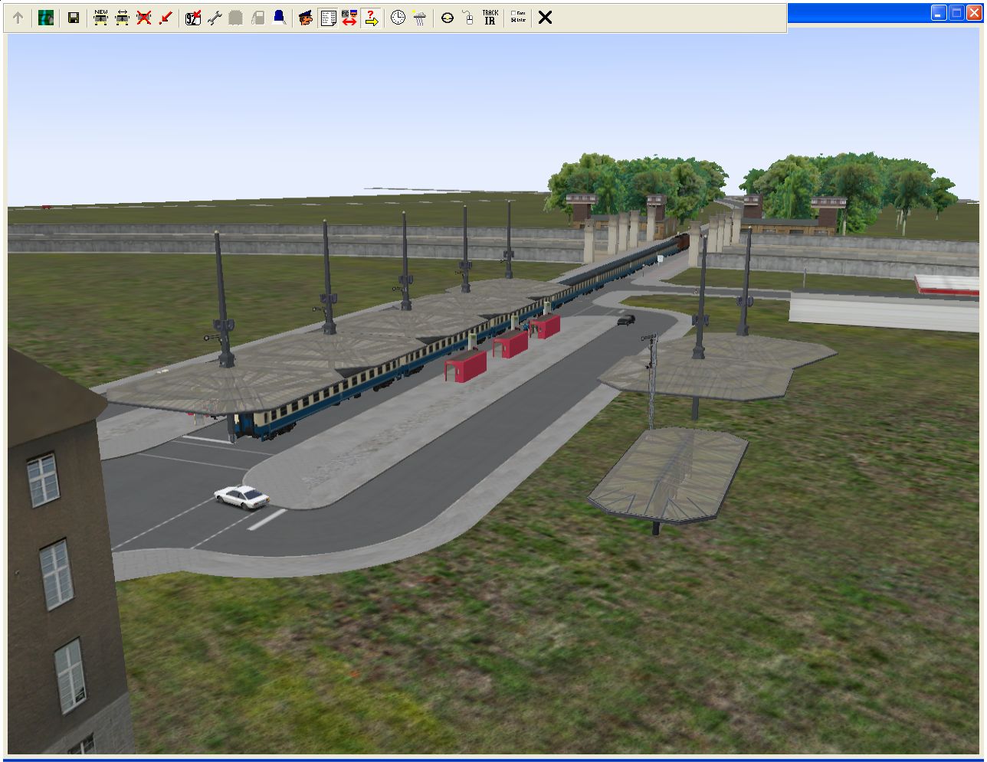Toggle the document list panel button

(328, 18)
